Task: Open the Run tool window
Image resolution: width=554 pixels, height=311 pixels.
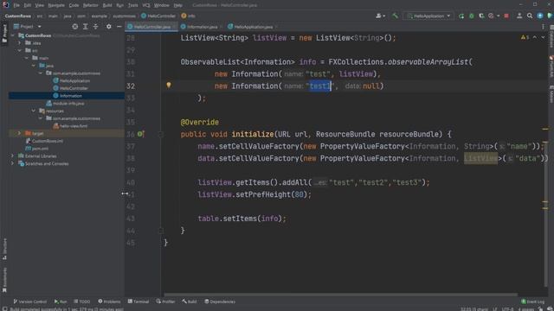Action: click(x=61, y=301)
